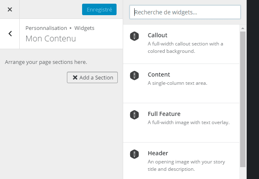The image size is (259, 179).
Task: Click the Add a Section button
Action: point(92,77)
